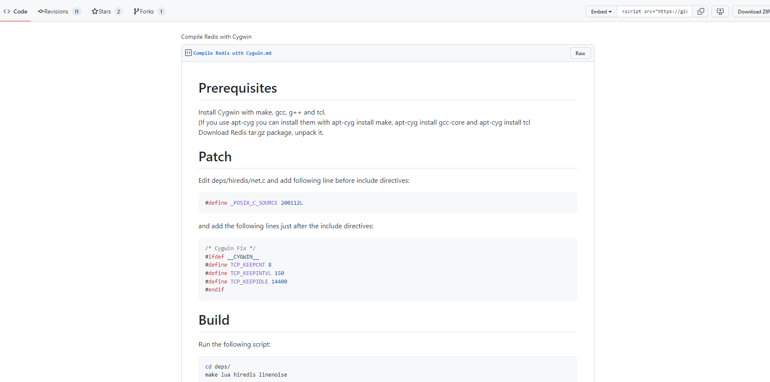The width and height of the screenshot is (770, 382).
Task: Click 'Install Cygwin with make, gcc, g++ and tcl.'
Action: coord(262,112)
